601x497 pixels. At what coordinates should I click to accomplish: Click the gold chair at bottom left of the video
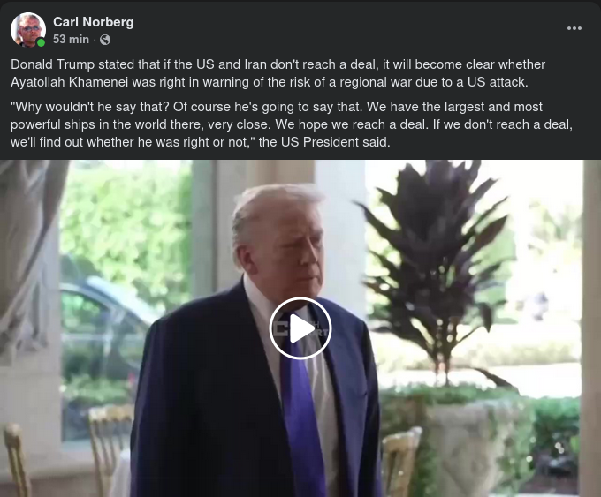click(x=18, y=459)
